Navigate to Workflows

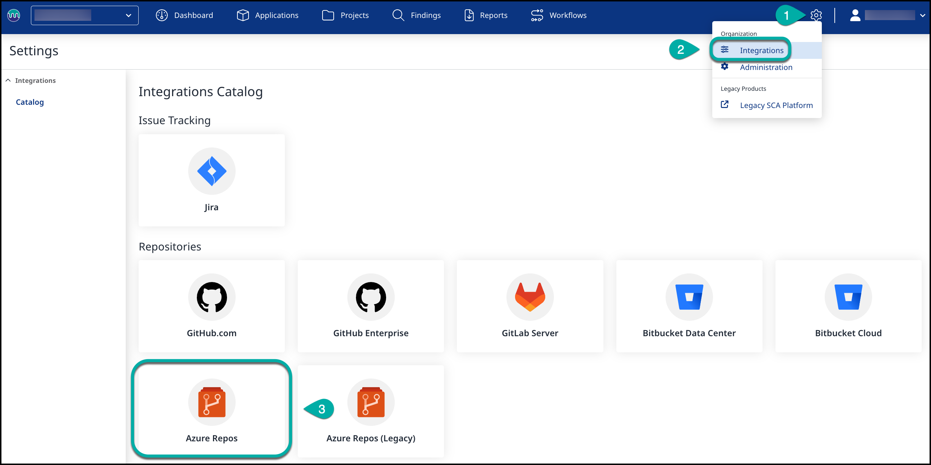(559, 15)
